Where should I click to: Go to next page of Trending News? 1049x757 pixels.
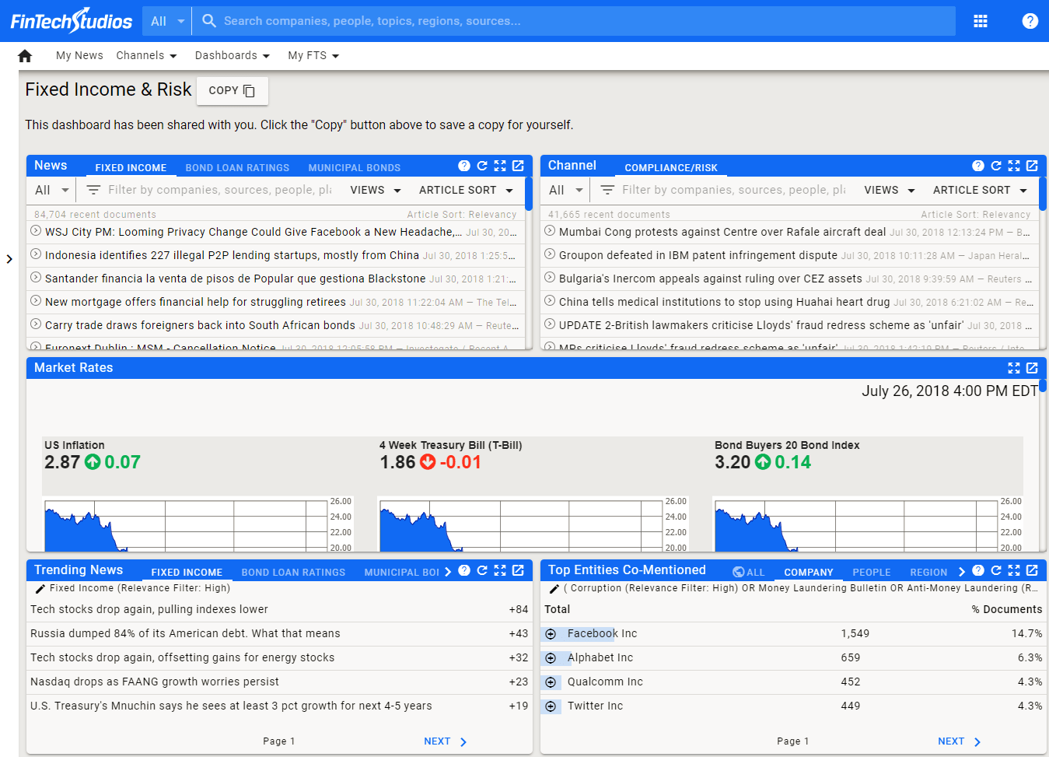pyautogui.click(x=446, y=741)
